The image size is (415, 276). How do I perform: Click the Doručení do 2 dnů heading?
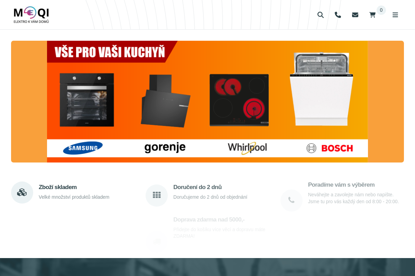pos(197,187)
